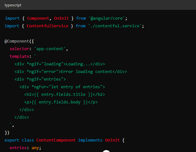Click the ContentComponent class name
Screen dimensions: 196x152
click(x=56, y=140)
